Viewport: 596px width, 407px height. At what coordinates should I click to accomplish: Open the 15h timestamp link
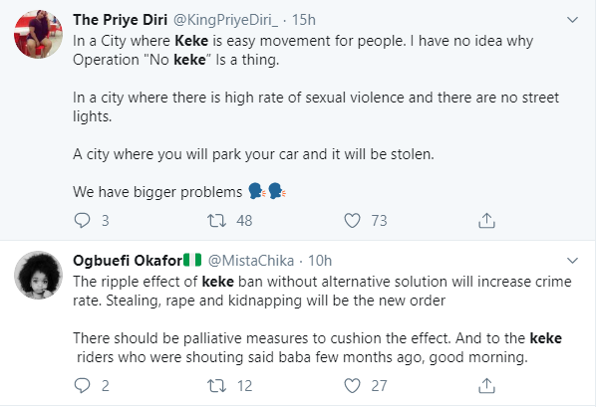304,20
